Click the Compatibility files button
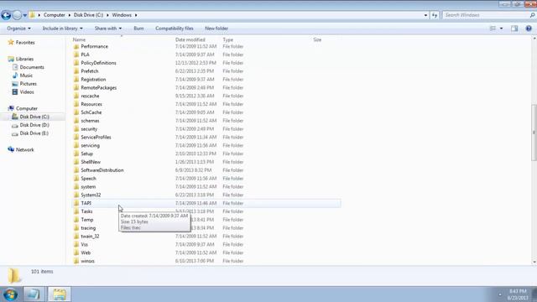The width and height of the screenshot is (537, 302). [175, 29]
